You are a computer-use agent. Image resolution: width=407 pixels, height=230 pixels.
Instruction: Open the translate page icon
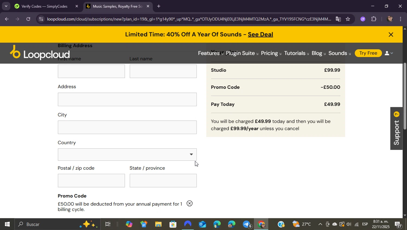tap(338, 19)
